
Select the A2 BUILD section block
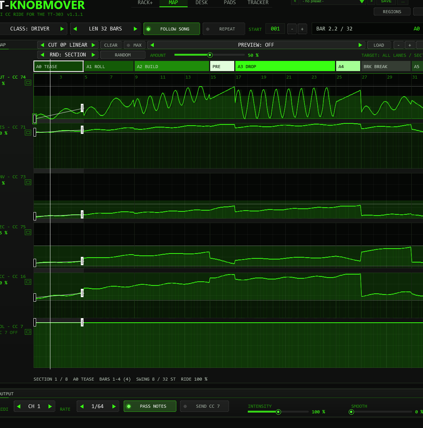coord(172,66)
